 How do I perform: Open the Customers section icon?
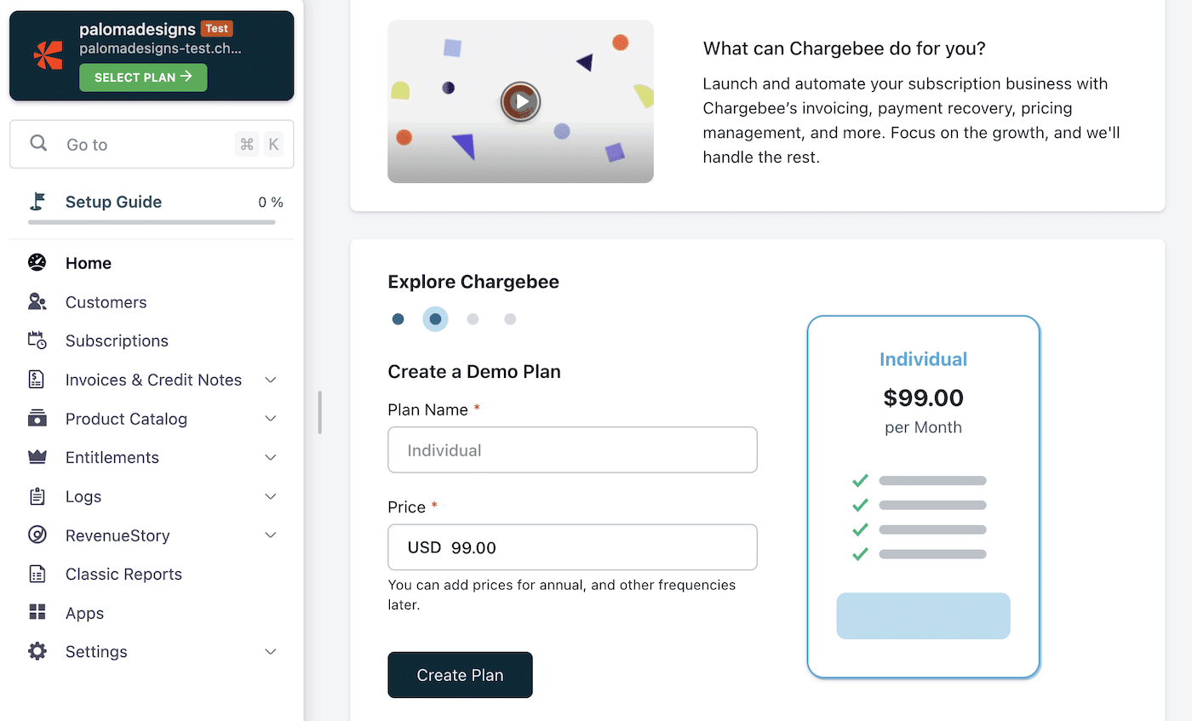(36, 301)
